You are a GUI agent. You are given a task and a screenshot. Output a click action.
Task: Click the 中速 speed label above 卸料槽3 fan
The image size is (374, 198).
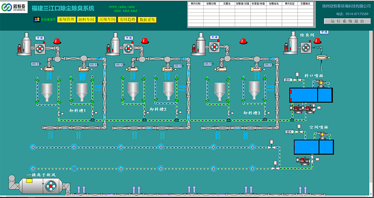214,37
